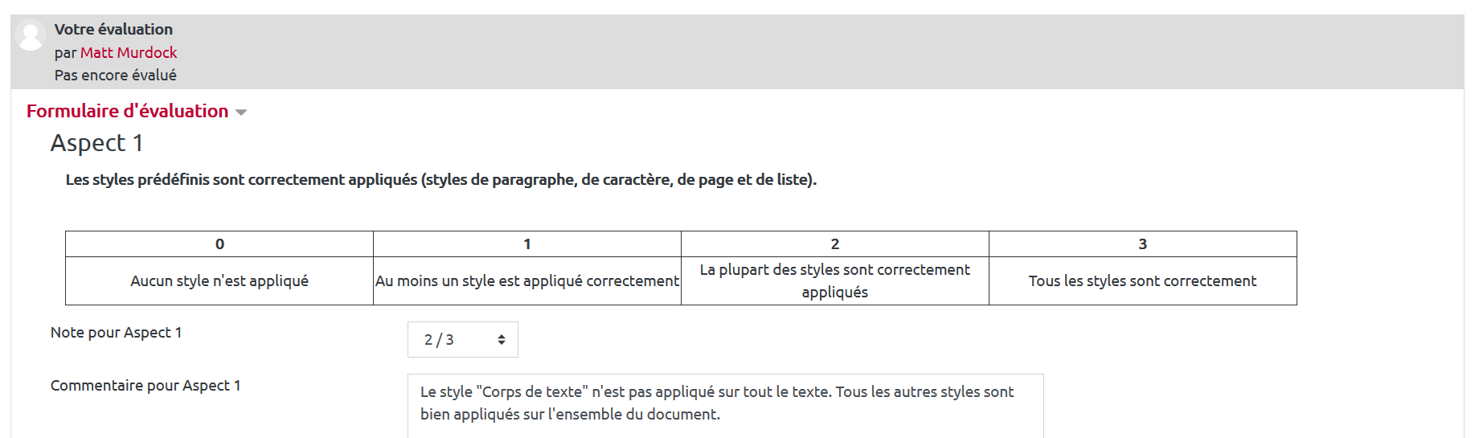Open Matt Murdock's profile link
Viewport: 1479px width, 438px height.
[129, 52]
